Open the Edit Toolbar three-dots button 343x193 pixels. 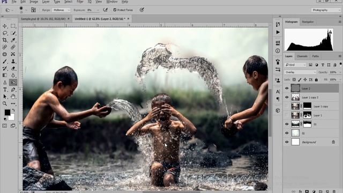tap(13, 103)
